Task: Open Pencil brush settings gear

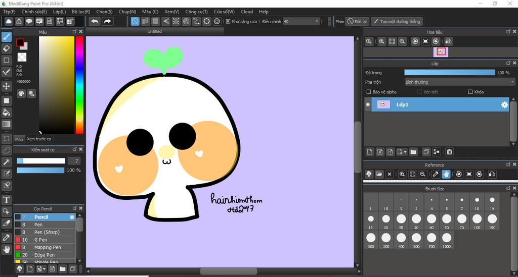Action: pos(72,217)
